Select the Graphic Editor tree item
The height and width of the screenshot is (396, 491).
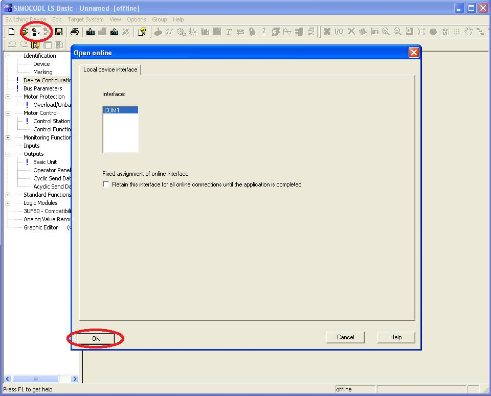tap(41, 227)
